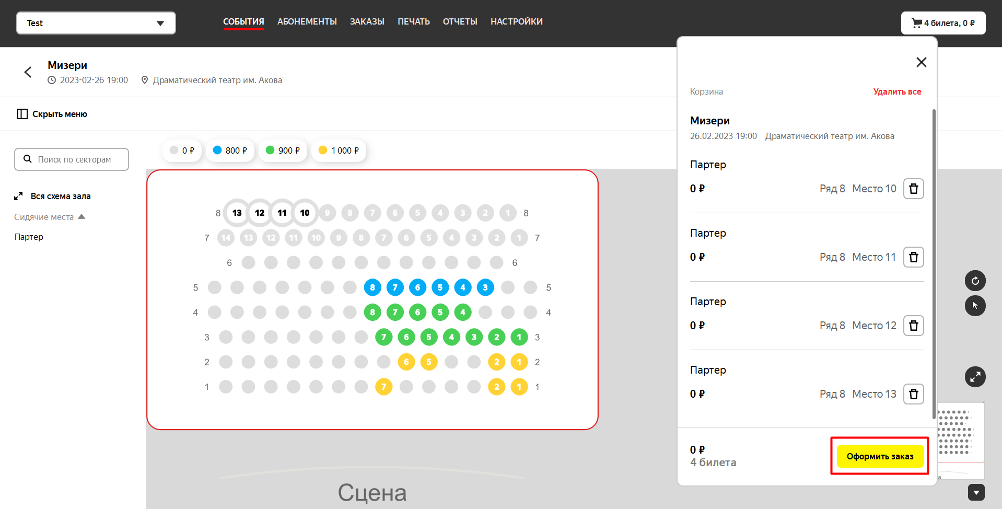Toggle selected seat 11 in row 8
This screenshot has width=1002, height=509.
[282, 213]
